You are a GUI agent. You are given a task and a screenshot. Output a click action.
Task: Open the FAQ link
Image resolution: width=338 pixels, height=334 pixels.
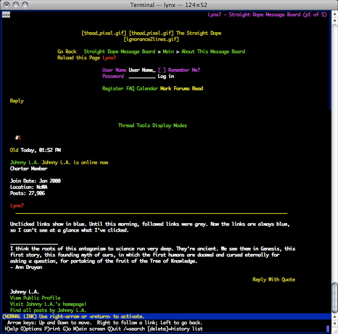pos(130,89)
